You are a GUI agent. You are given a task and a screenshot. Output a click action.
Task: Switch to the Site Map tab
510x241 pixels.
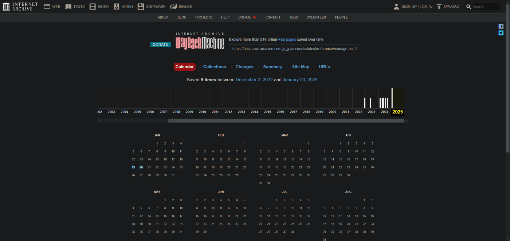pyautogui.click(x=301, y=67)
